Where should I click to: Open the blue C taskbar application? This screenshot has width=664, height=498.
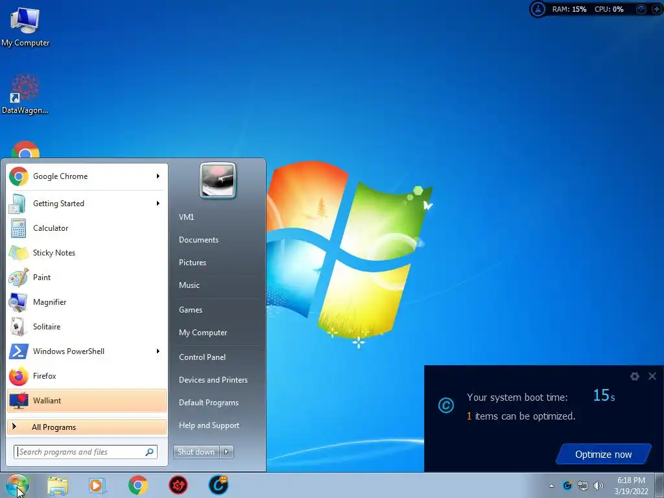point(219,485)
